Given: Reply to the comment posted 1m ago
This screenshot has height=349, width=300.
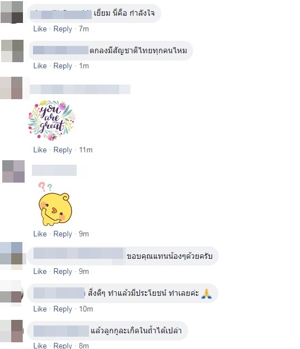Looking at the screenshot, I should (x=63, y=66).
